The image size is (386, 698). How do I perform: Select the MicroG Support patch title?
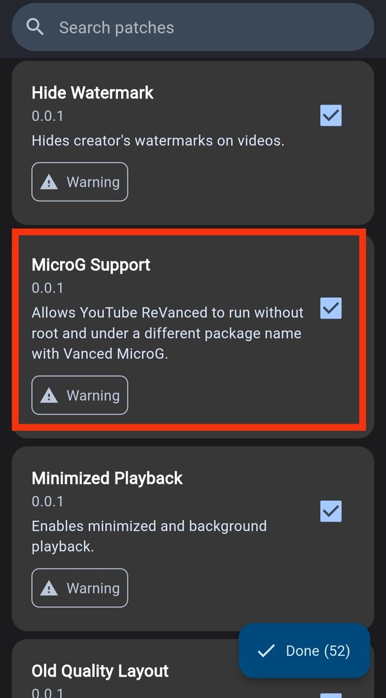click(91, 265)
